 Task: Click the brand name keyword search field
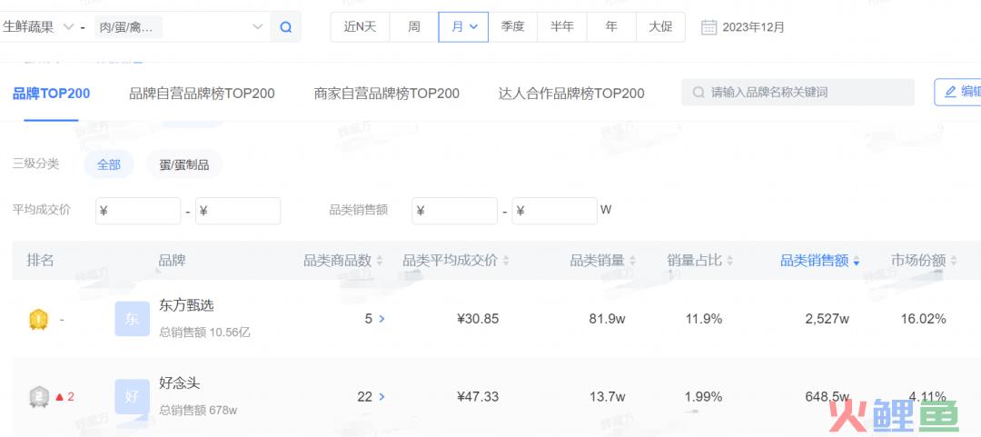click(798, 92)
